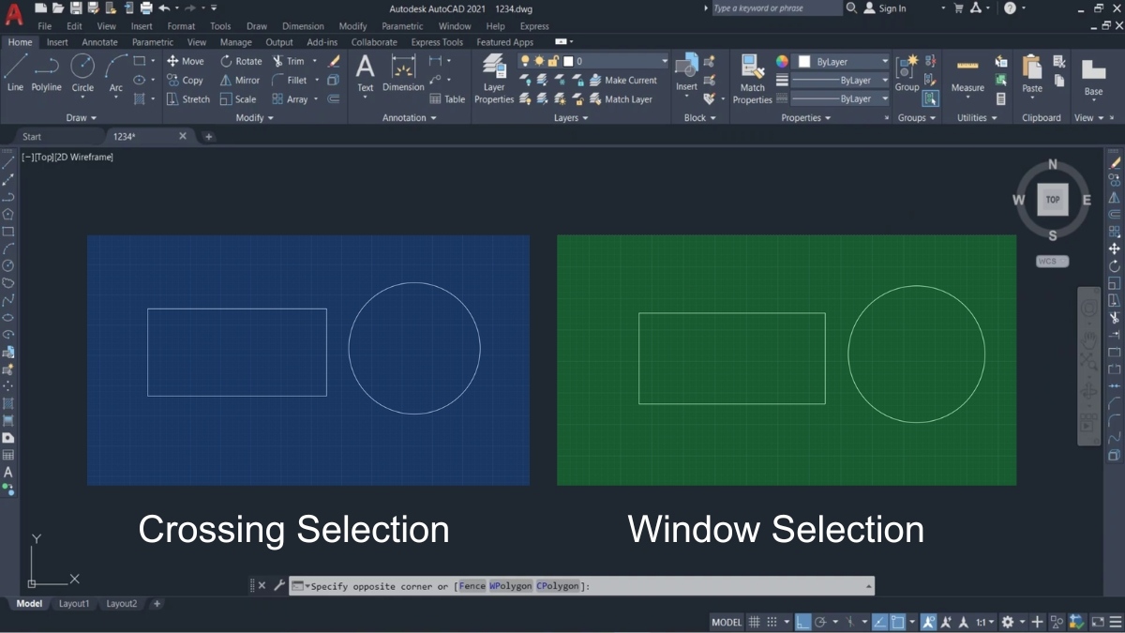
Task: Click the Mirror tool
Action: tap(240, 80)
